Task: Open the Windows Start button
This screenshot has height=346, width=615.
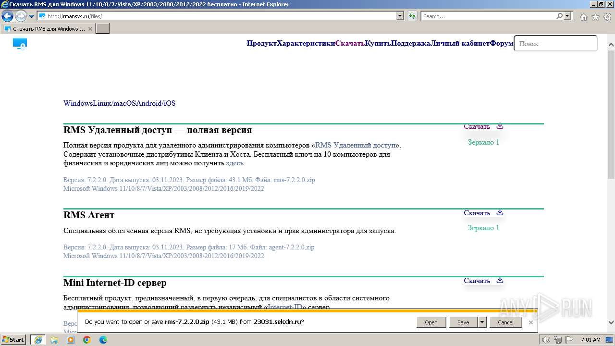Action: tap(13, 340)
